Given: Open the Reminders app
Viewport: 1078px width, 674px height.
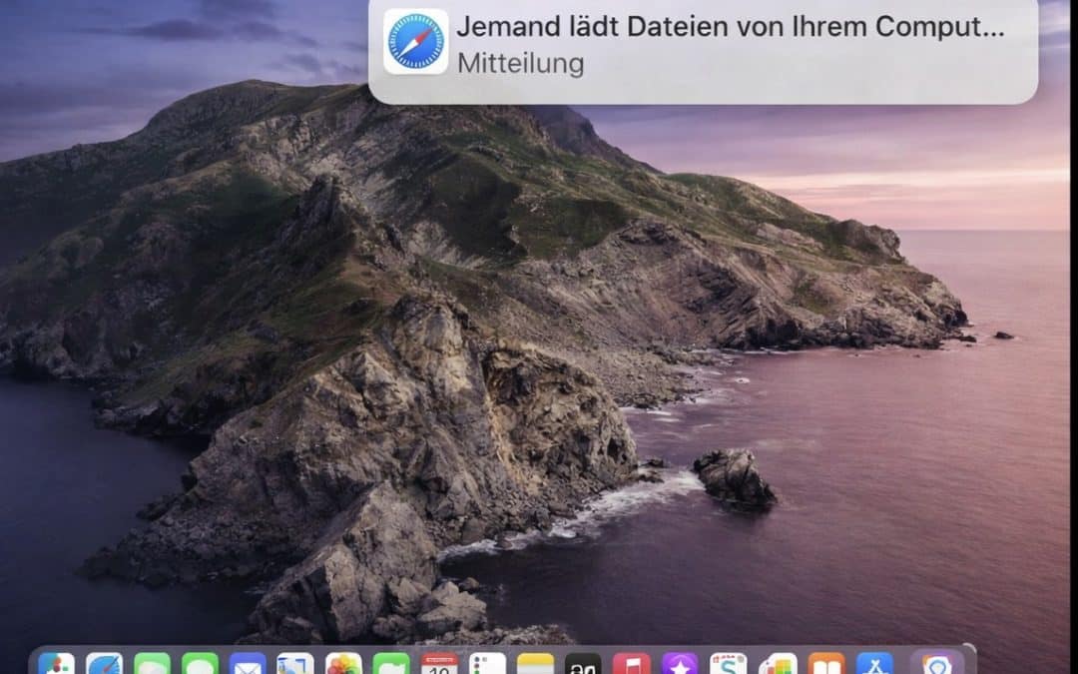Looking at the screenshot, I should click(488, 663).
